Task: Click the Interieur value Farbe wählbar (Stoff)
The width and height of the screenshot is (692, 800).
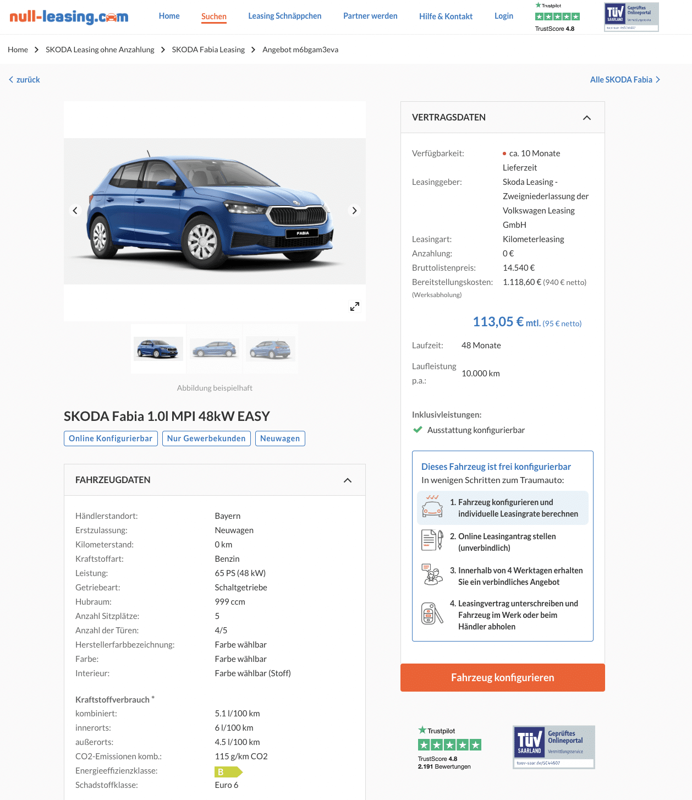Action: click(253, 673)
